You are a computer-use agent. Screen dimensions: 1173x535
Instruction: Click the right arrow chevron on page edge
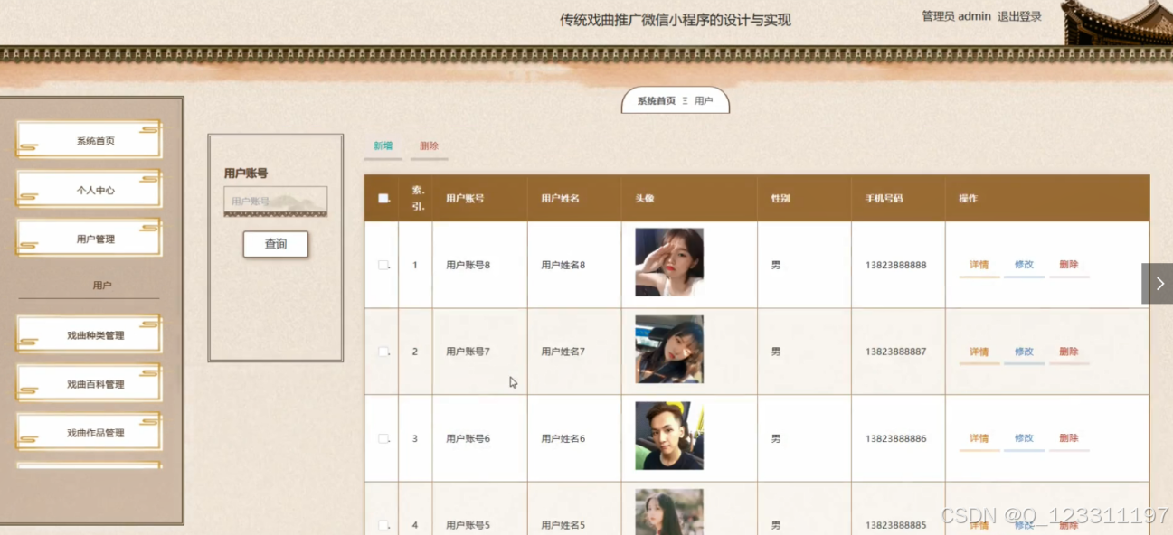click(1158, 284)
